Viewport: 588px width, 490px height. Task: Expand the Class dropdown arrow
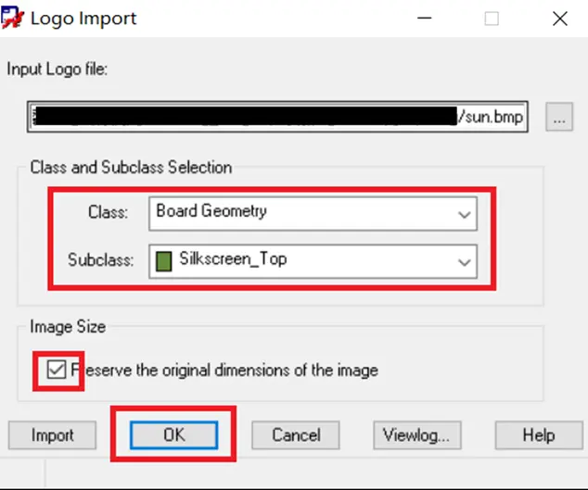(x=465, y=214)
